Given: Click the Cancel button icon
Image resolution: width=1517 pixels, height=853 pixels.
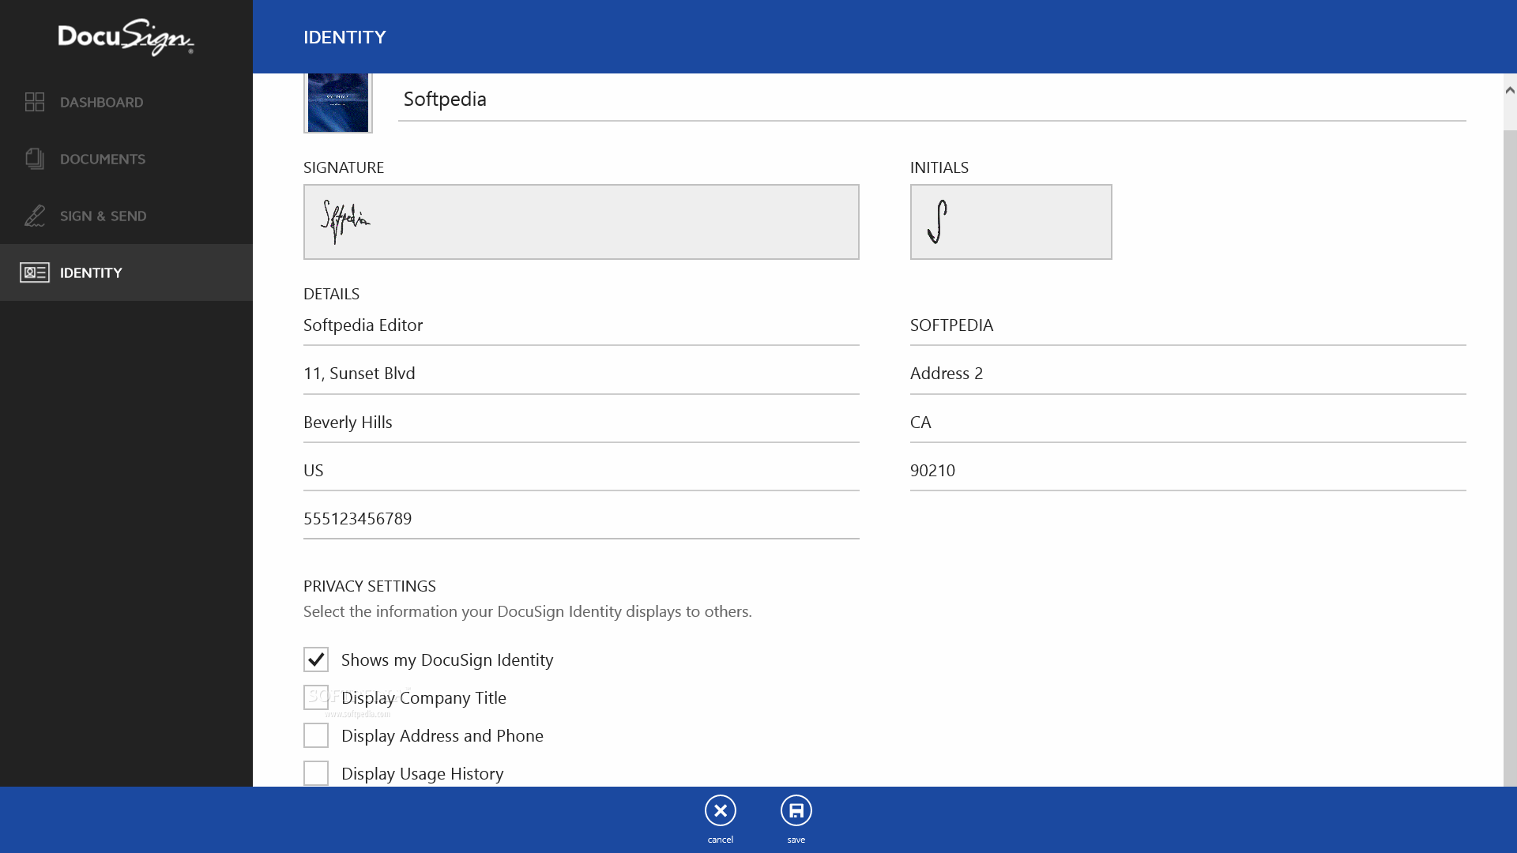Looking at the screenshot, I should click(x=720, y=810).
